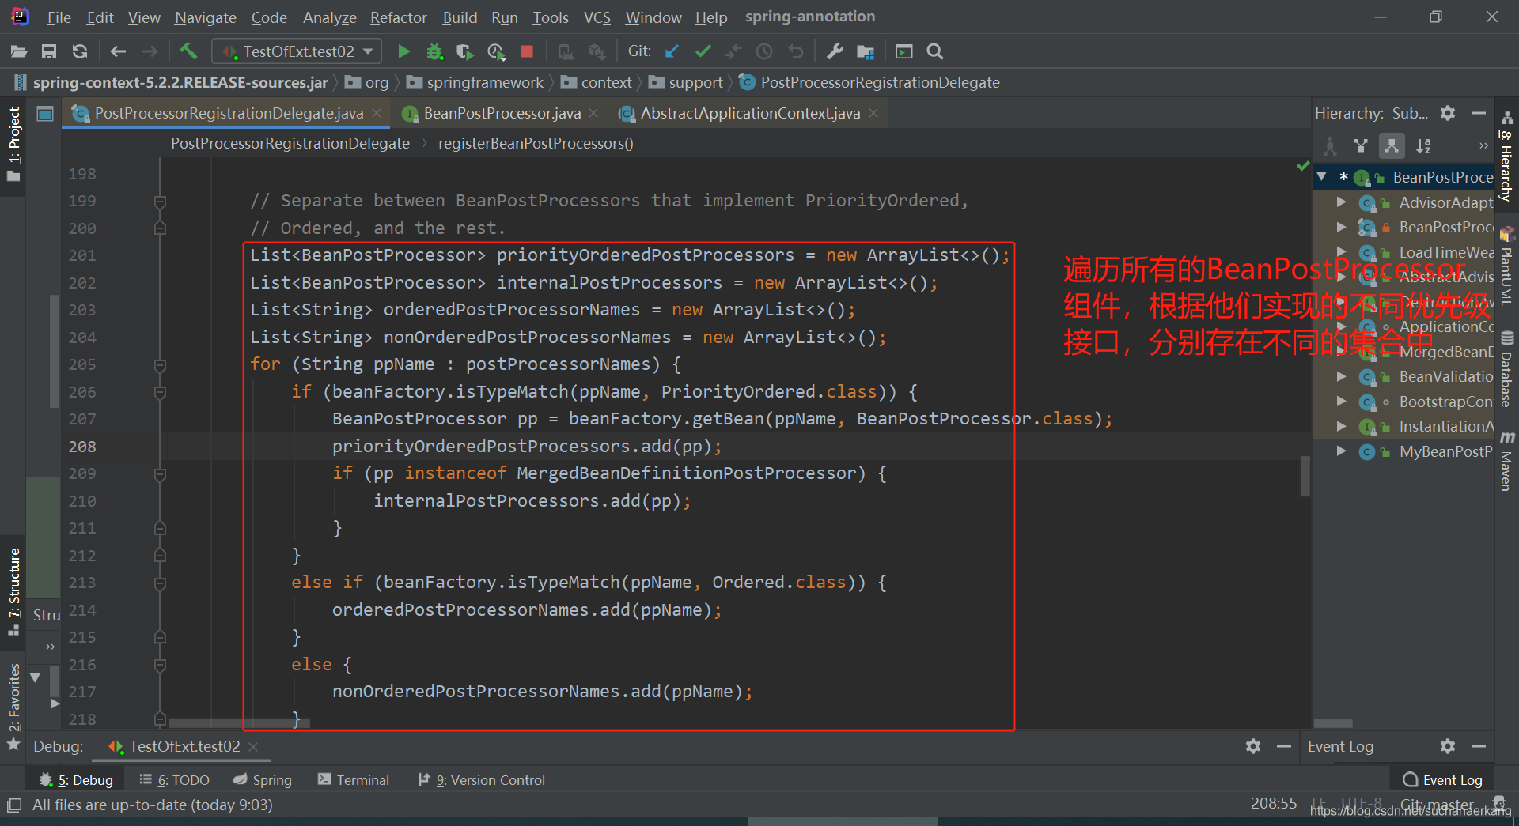This screenshot has width=1519, height=826.
Task: Toggle subtypes hierarchy button
Action: point(1392,145)
